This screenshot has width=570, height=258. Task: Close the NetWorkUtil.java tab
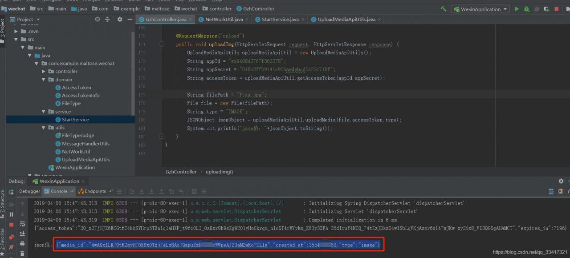point(247,20)
